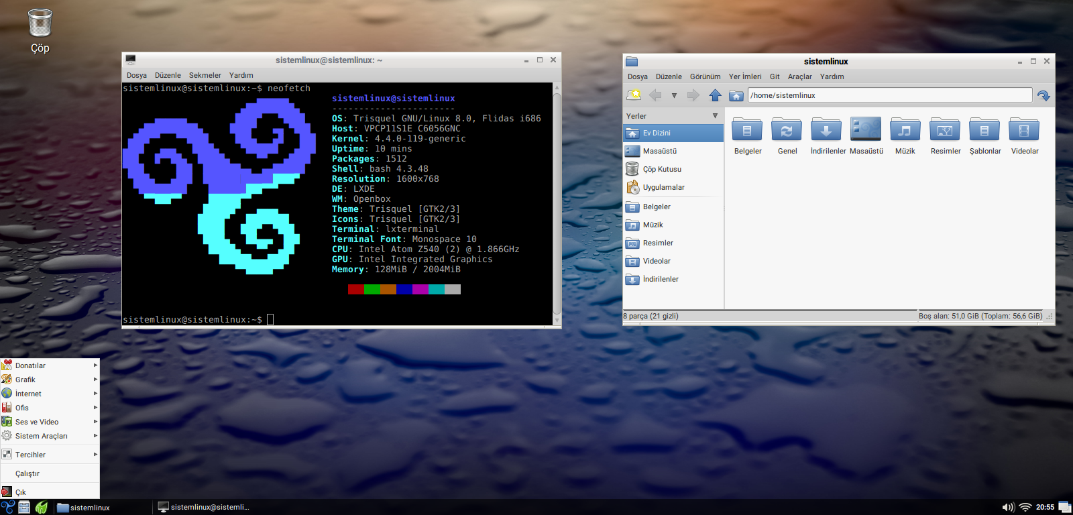Expand the Ses ve Video submenu

(50, 422)
